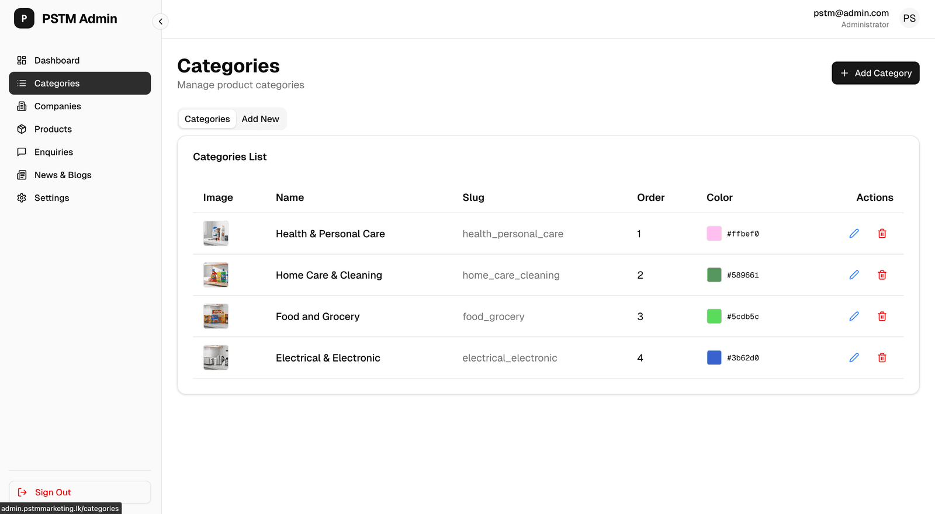Open the Food and Grocery thumbnail image
The image size is (935, 514).
(x=216, y=317)
